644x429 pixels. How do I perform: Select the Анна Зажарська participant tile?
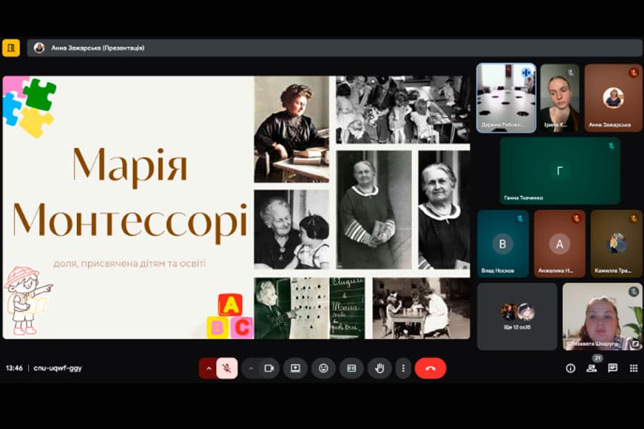[613, 98]
